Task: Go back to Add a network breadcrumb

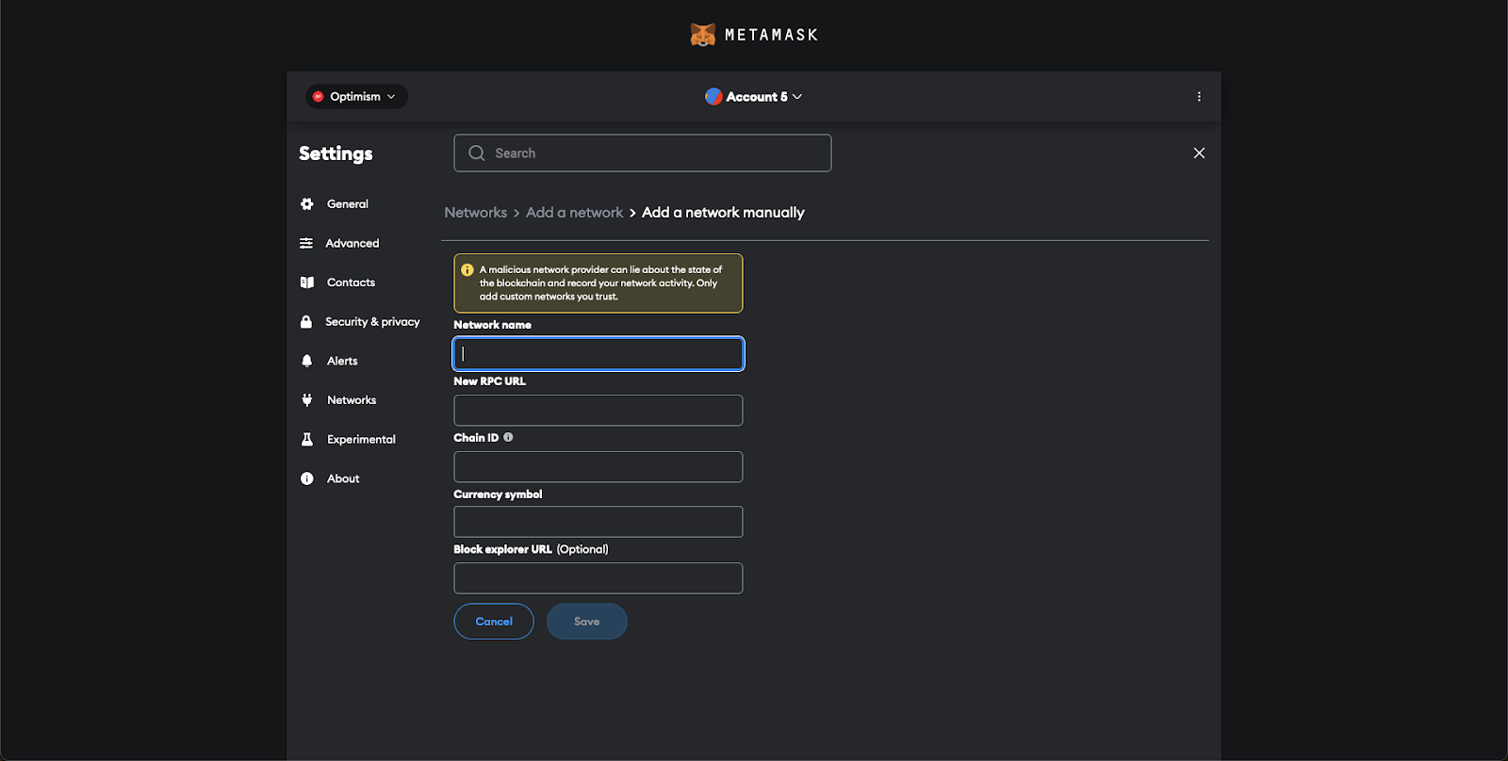Action: coord(574,213)
